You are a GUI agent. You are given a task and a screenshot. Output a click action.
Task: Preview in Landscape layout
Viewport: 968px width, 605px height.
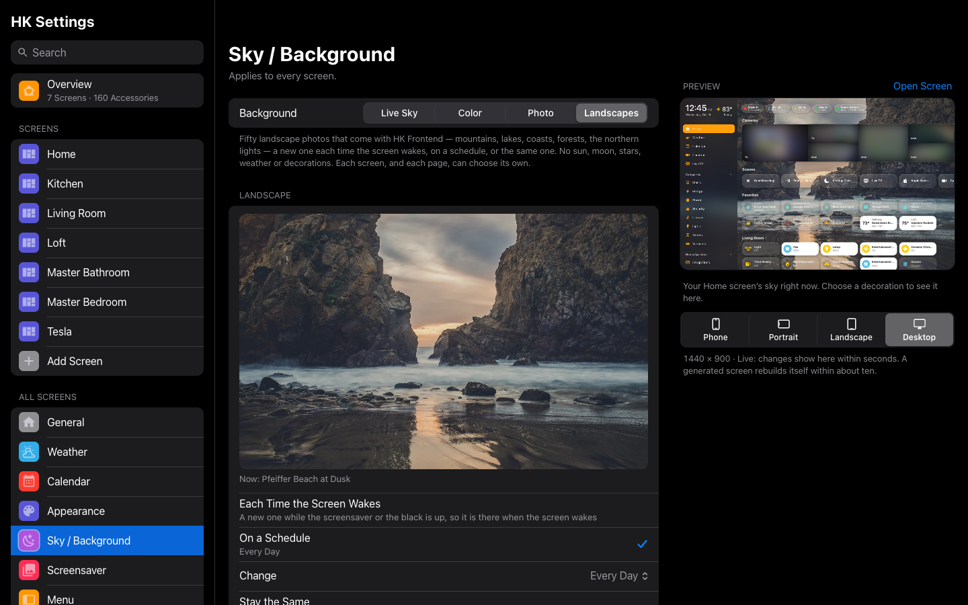[x=851, y=329]
